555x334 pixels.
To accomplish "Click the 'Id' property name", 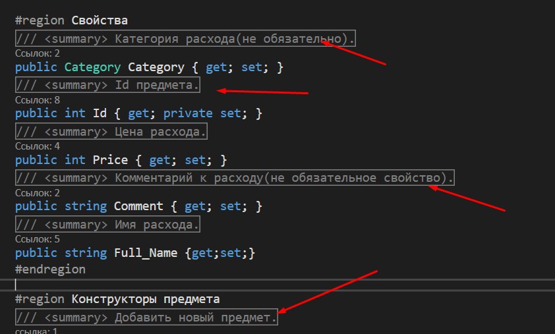I will tap(100, 113).
